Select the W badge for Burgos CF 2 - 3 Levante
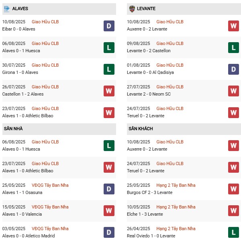The image size is (241, 241). (233, 189)
